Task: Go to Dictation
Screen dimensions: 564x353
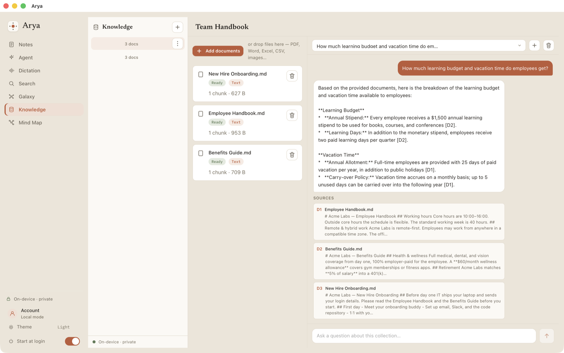Action: pyautogui.click(x=44, y=71)
